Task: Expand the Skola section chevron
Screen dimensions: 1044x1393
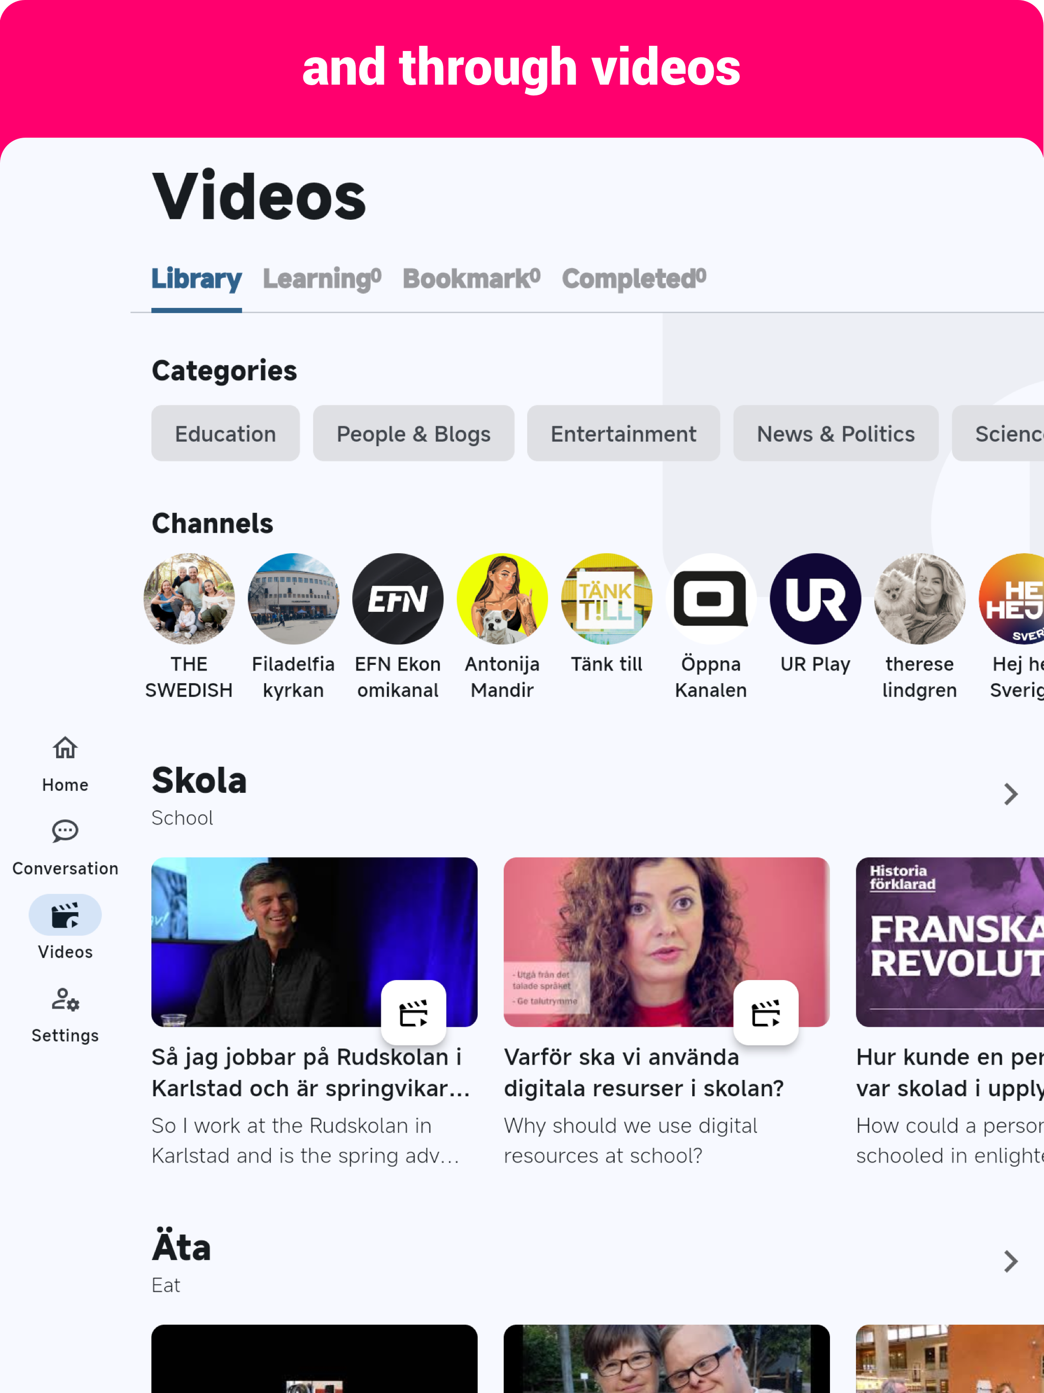Action: point(1011,794)
